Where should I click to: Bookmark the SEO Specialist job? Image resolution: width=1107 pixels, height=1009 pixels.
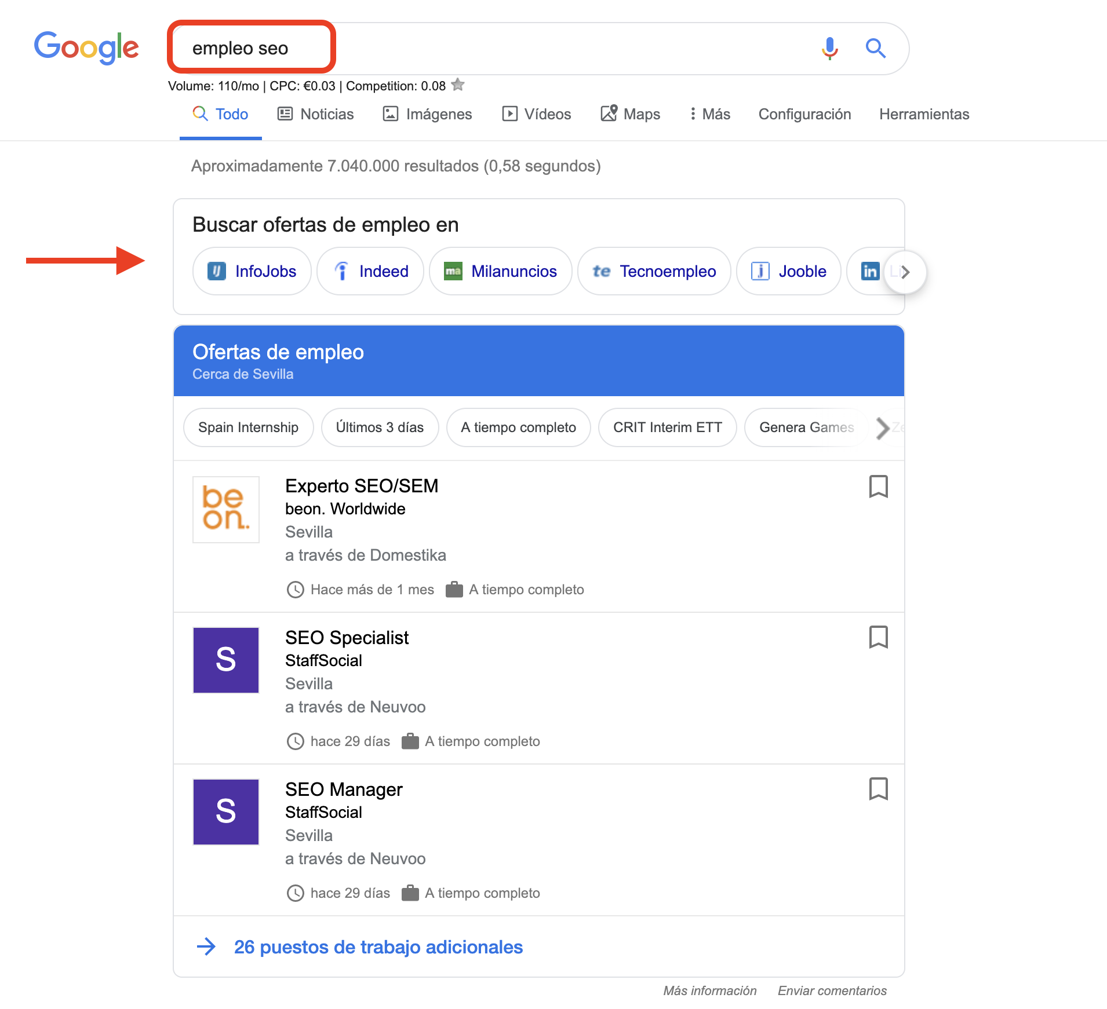tap(878, 637)
